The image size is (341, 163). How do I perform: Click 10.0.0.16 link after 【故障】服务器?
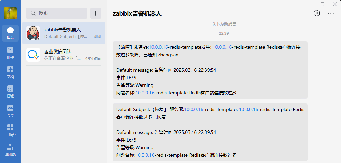[x=158, y=47]
